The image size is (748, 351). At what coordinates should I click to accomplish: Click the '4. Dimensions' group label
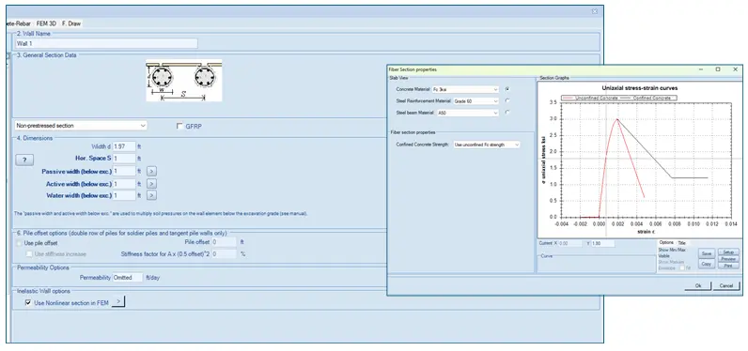click(x=35, y=138)
